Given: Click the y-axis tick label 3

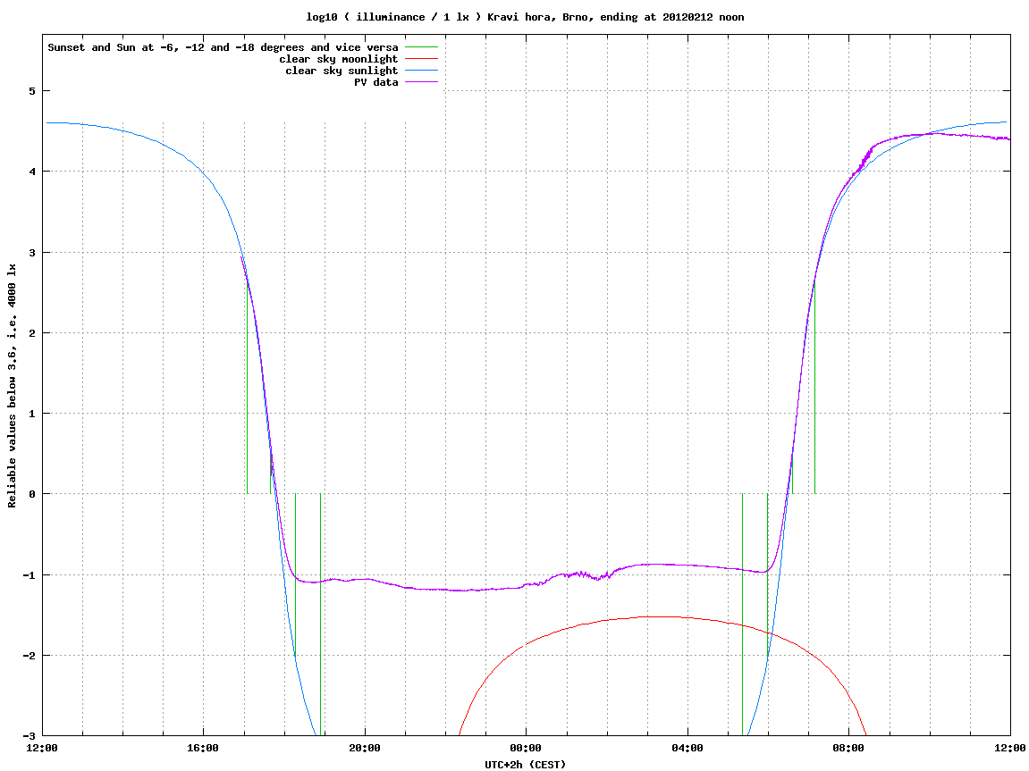Looking at the screenshot, I should click(31, 253).
